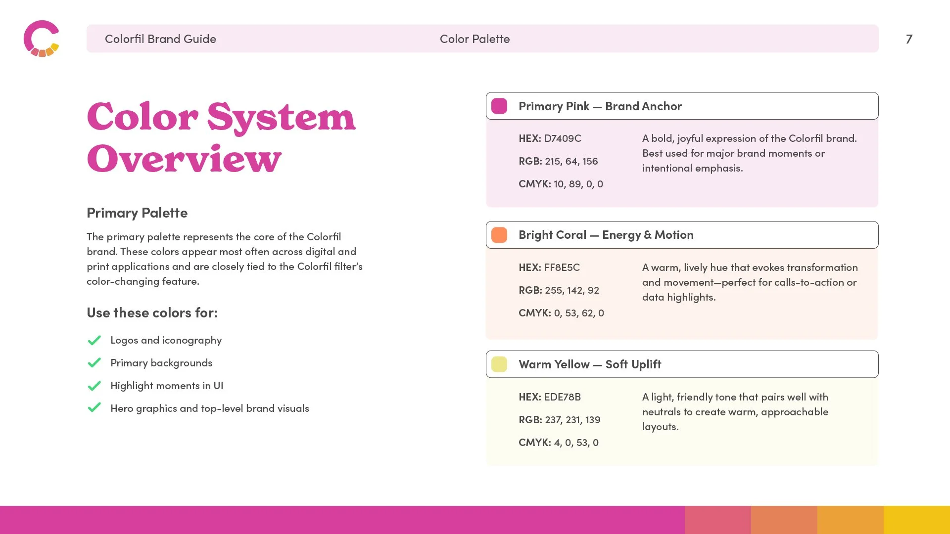950x534 pixels.
Task: Click the checkmark beside Hero graphics item
Action: [x=94, y=408]
